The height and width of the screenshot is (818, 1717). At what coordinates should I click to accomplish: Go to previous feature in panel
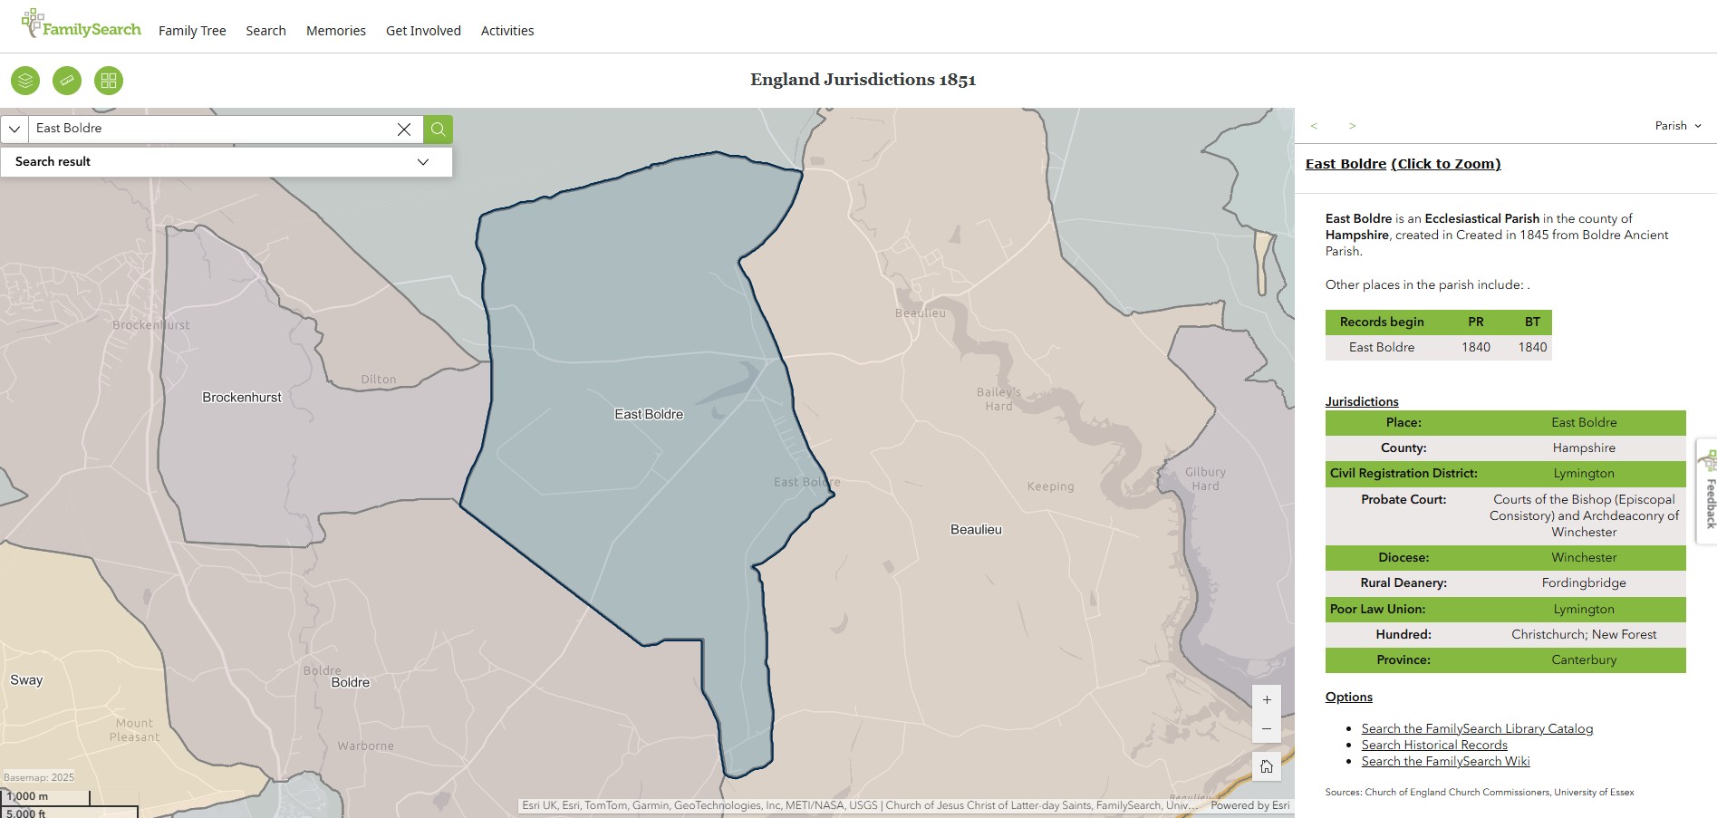tap(1314, 126)
